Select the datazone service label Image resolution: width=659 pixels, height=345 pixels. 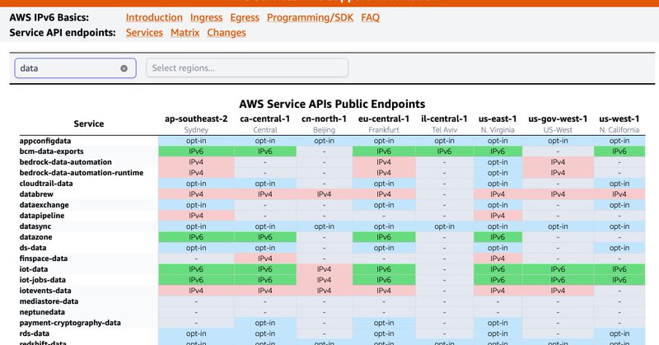pyautogui.click(x=35, y=237)
